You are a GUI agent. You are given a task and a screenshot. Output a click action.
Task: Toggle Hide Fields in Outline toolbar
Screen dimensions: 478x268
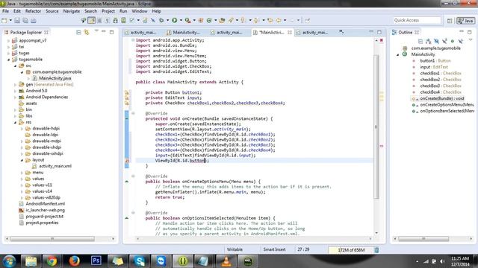(436, 41)
